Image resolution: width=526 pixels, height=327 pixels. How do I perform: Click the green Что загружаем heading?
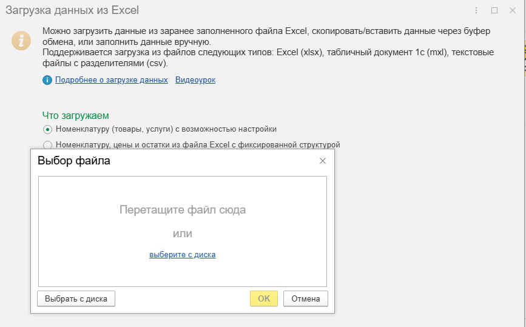[75, 115]
